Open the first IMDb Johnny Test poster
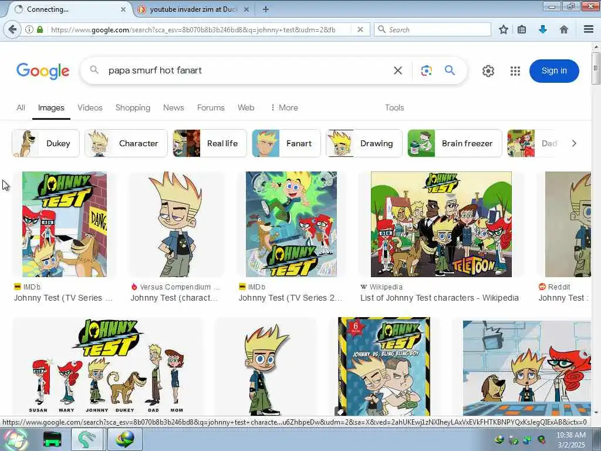 (x=65, y=224)
